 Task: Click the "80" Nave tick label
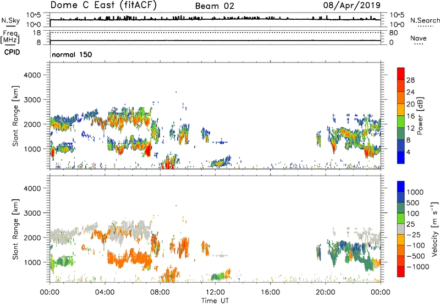(x=394, y=33)
